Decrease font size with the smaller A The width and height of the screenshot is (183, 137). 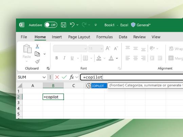coord(116,48)
